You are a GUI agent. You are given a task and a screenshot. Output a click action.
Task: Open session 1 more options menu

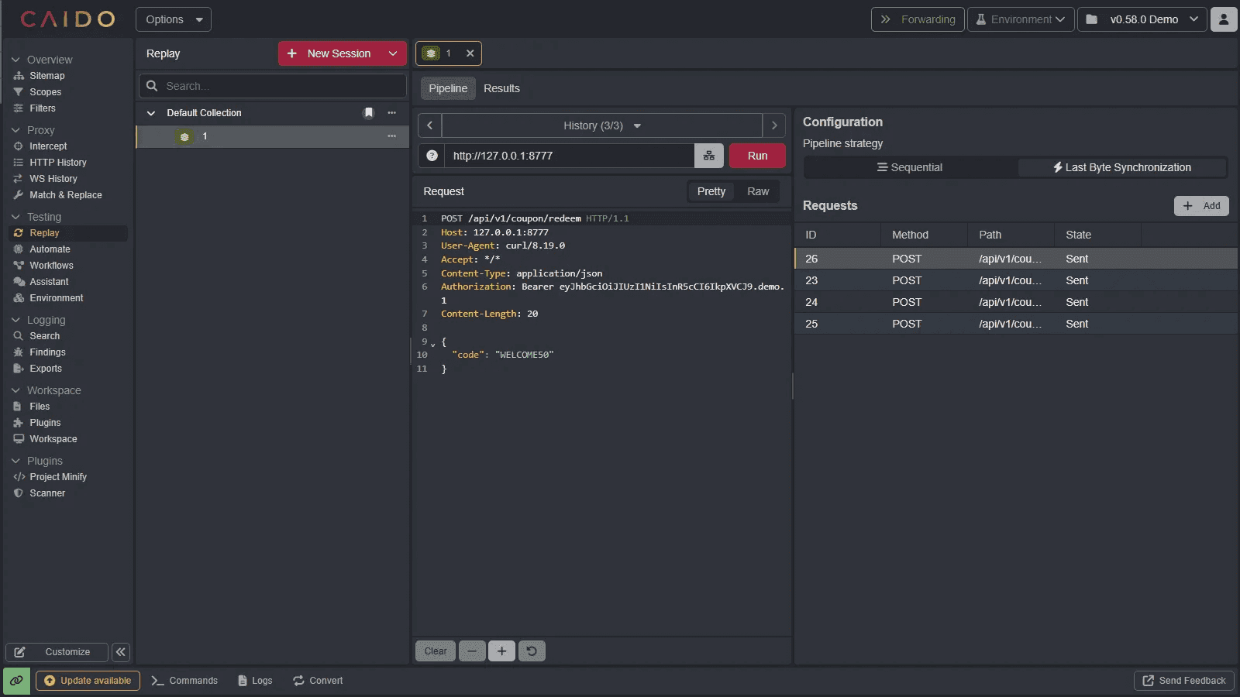(x=392, y=136)
